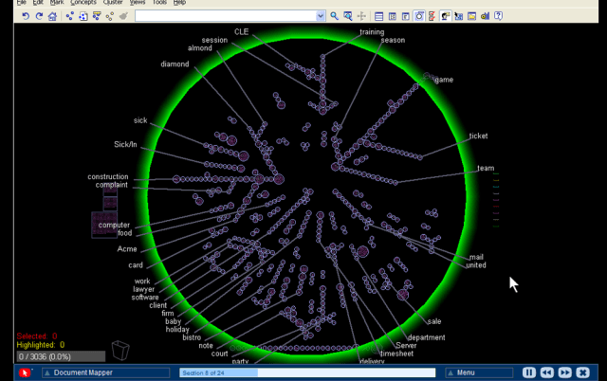Image resolution: width=607 pixels, height=381 pixels.
Task: Expand the Document Mapper panel
Action: click(46, 373)
